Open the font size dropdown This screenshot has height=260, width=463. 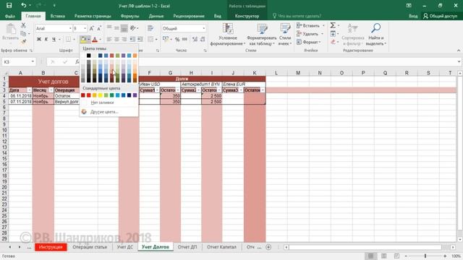[85, 28]
